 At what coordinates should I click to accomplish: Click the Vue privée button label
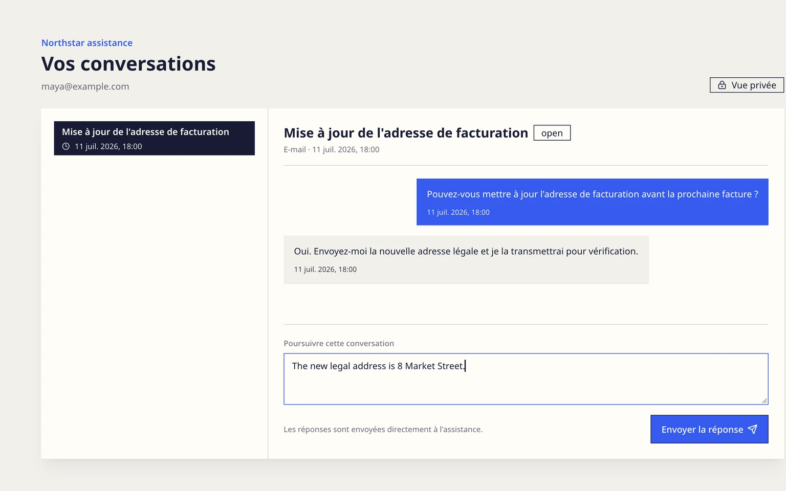pos(753,85)
